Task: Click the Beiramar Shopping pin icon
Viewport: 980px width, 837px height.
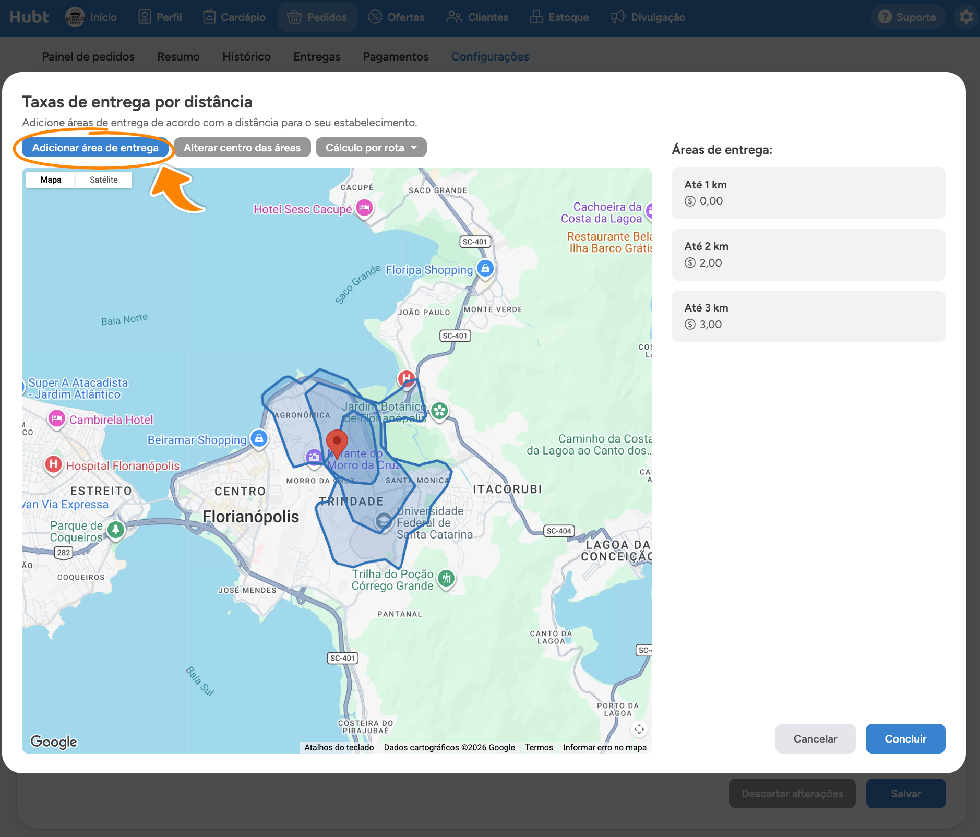Action: [259, 439]
